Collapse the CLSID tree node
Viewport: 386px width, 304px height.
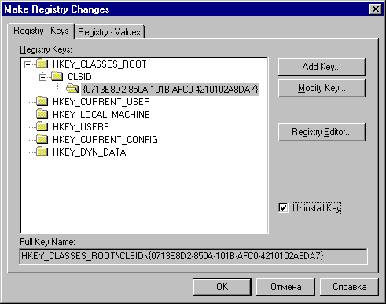tap(42, 77)
